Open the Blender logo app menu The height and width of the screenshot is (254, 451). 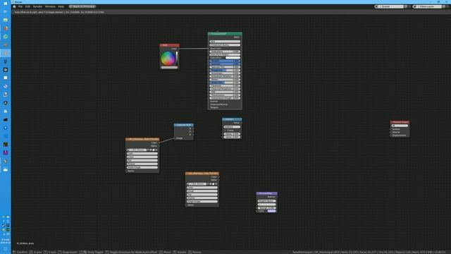14,6
